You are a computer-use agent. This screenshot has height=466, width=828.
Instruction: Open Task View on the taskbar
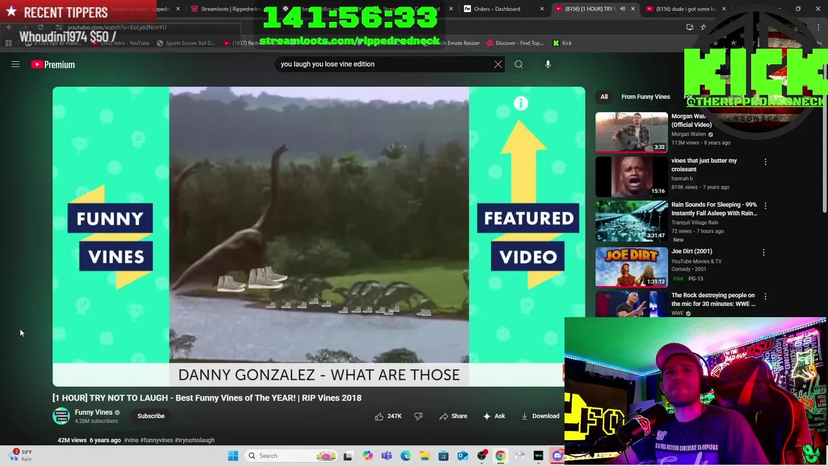[x=347, y=456]
